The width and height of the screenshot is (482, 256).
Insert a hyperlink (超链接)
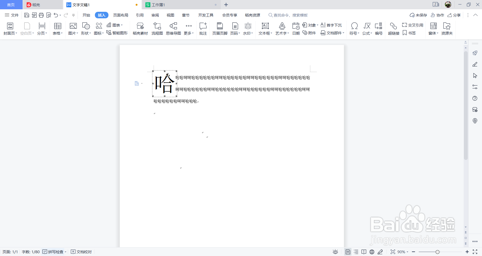pyautogui.click(x=393, y=29)
